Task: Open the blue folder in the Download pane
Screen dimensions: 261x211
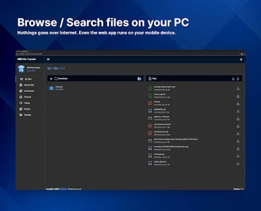Action: tap(51, 88)
